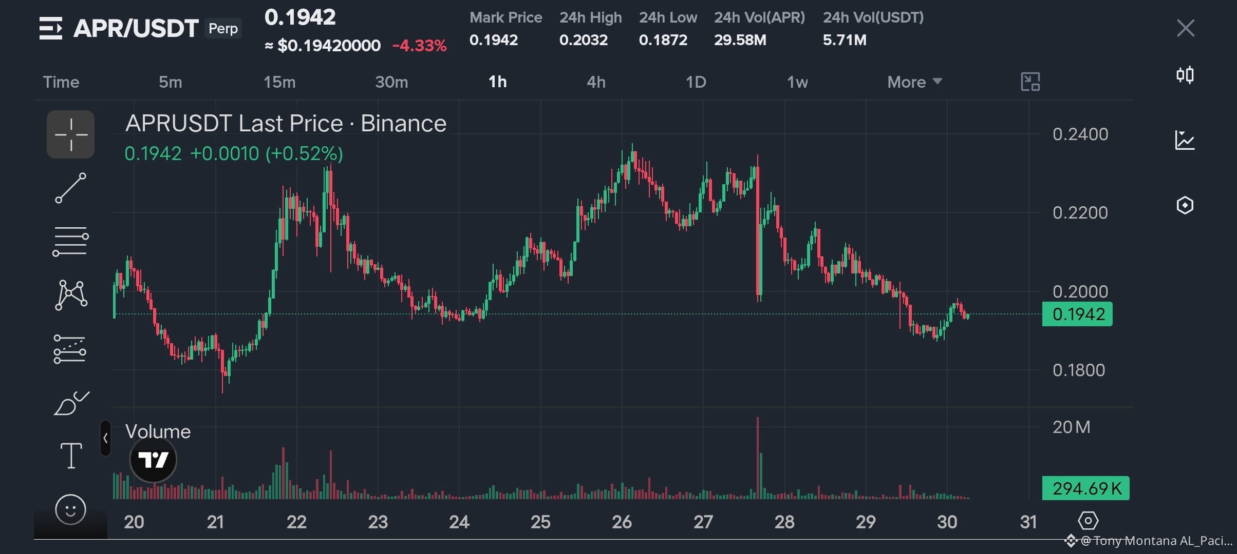
Task: Open the price scale settings icon near date axis
Action: (x=1088, y=521)
